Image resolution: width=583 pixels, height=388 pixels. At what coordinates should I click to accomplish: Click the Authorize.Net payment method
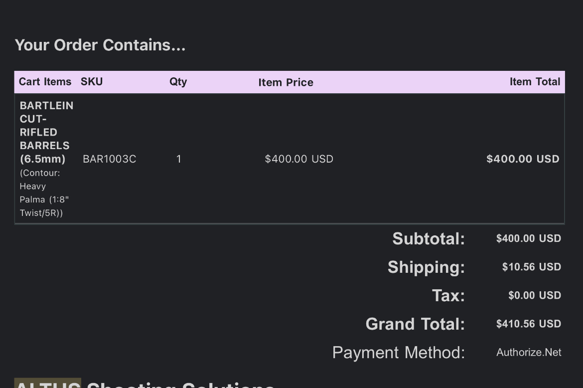[x=529, y=352]
